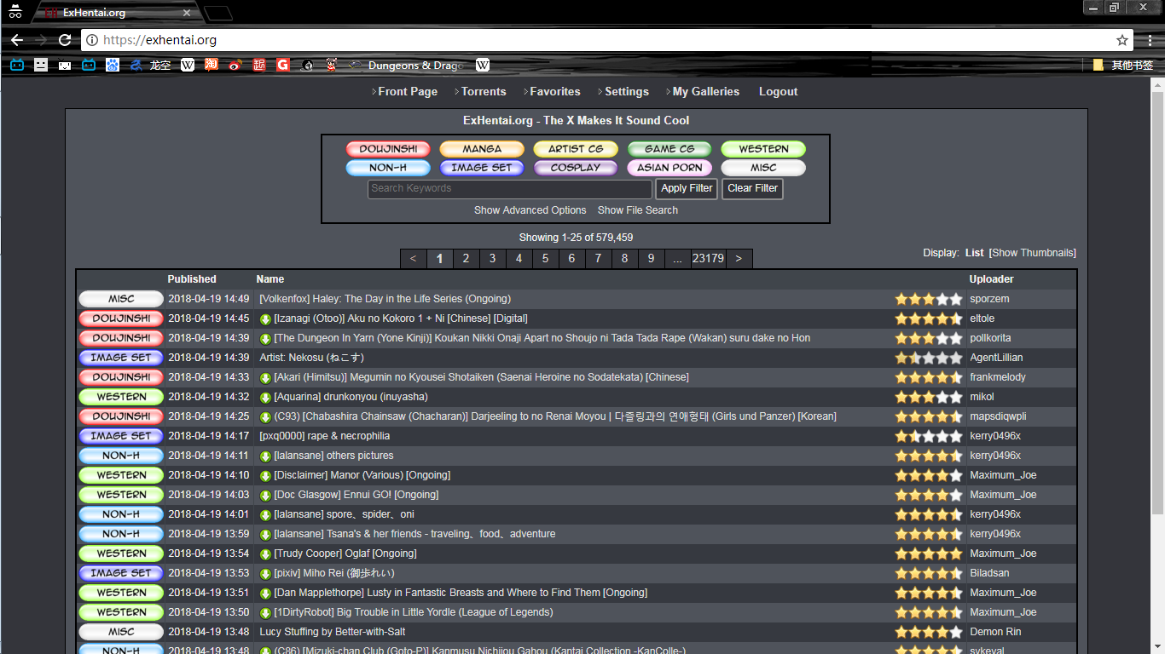This screenshot has width=1165, height=654.
Task: Click torrent icon beside the pixiv Miho Rei gallery
Action: click(265, 574)
